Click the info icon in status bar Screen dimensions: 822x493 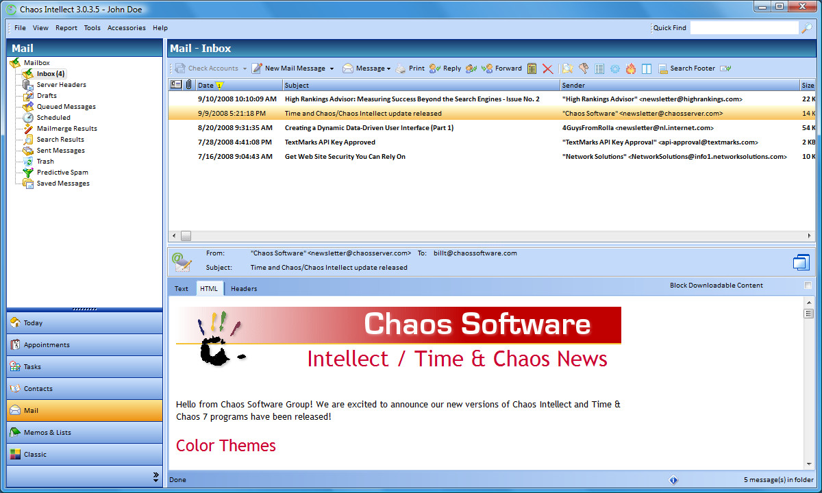pyautogui.click(x=673, y=480)
